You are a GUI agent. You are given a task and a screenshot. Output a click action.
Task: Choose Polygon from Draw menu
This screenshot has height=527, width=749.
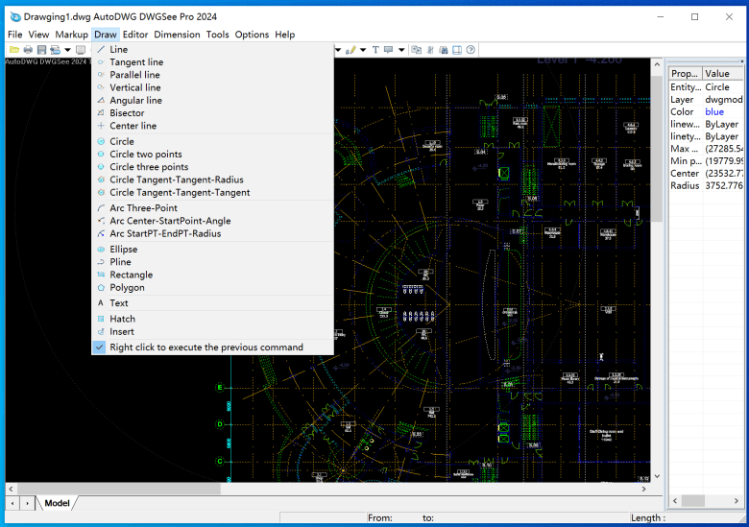[212, 287]
